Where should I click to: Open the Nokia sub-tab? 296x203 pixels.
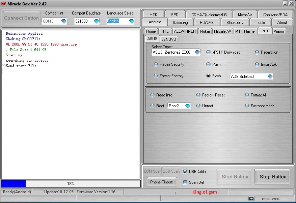click(x=205, y=31)
